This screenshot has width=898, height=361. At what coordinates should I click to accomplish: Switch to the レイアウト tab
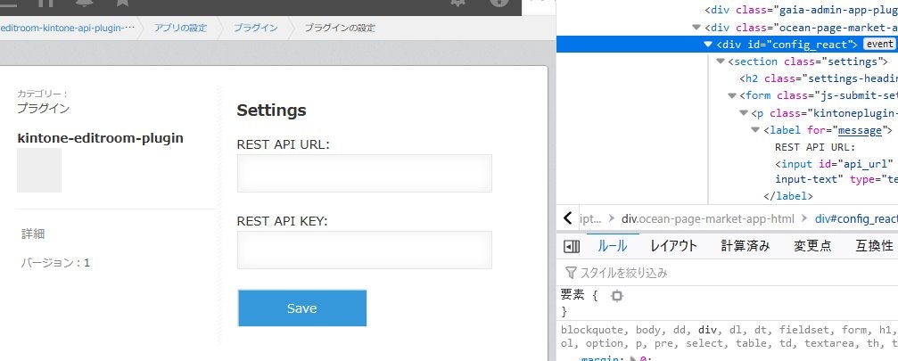click(673, 247)
